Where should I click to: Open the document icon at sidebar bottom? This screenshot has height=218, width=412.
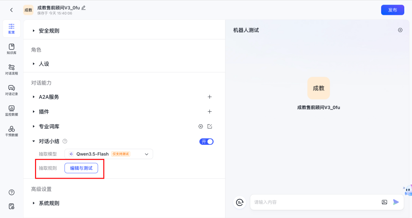pyautogui.click(x=12, y=206)
